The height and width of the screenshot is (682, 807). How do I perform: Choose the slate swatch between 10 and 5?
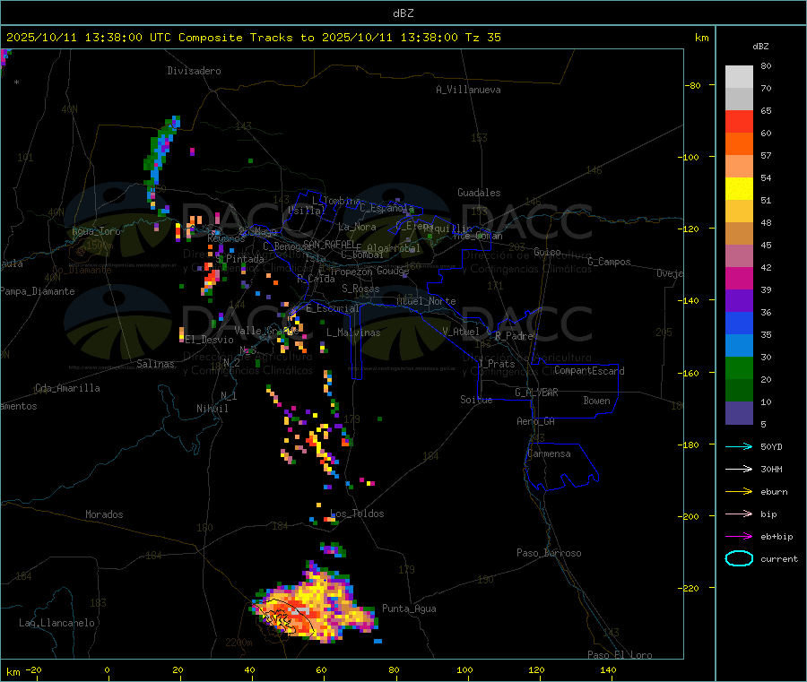[739, 413]
